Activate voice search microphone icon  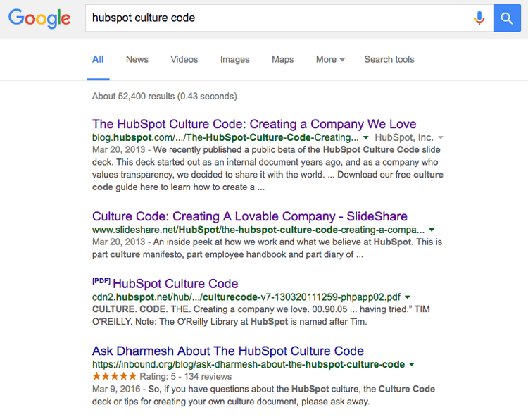(479, 18)
